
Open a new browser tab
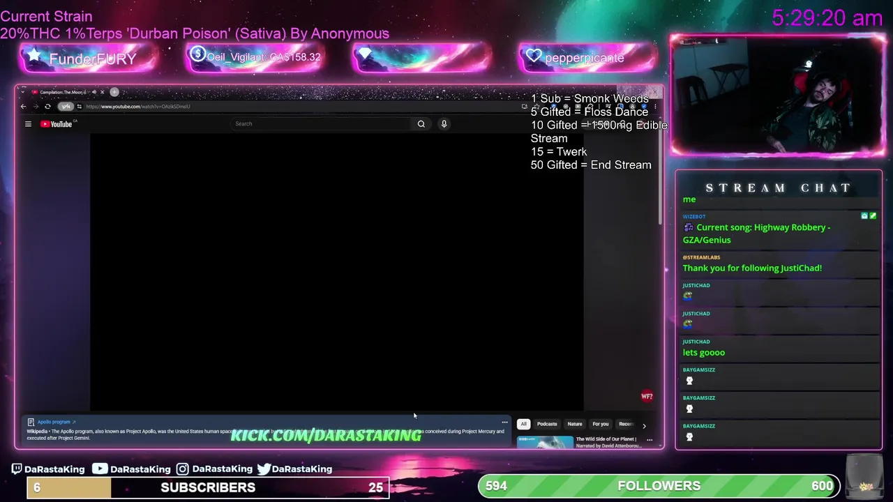pos(114,92)
